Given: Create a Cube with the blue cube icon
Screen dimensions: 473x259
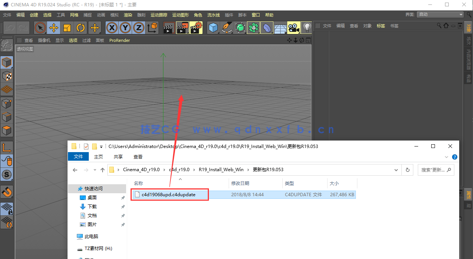Looking at the screenshot, I should [x=213, y=28].
